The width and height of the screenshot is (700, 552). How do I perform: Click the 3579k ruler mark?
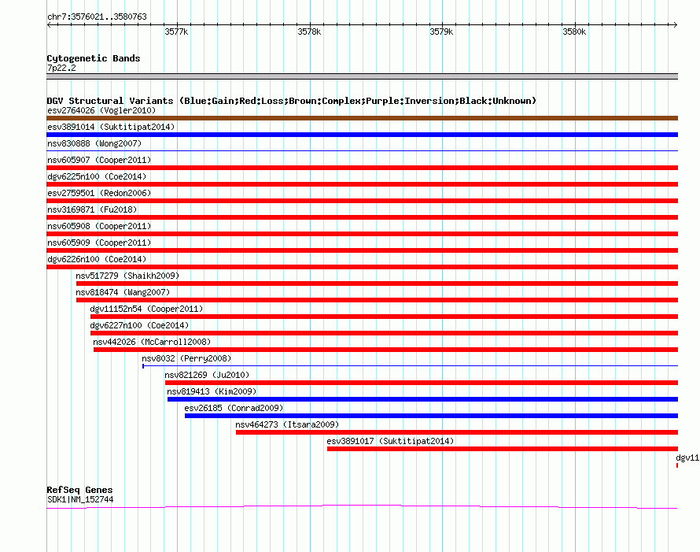tap(441, 31)
